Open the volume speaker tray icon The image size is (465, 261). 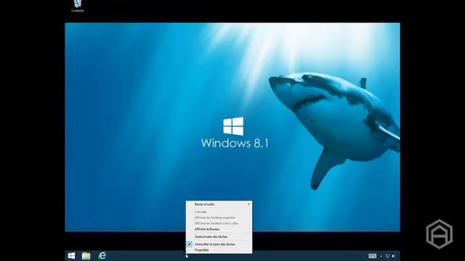tap(394, 256)
